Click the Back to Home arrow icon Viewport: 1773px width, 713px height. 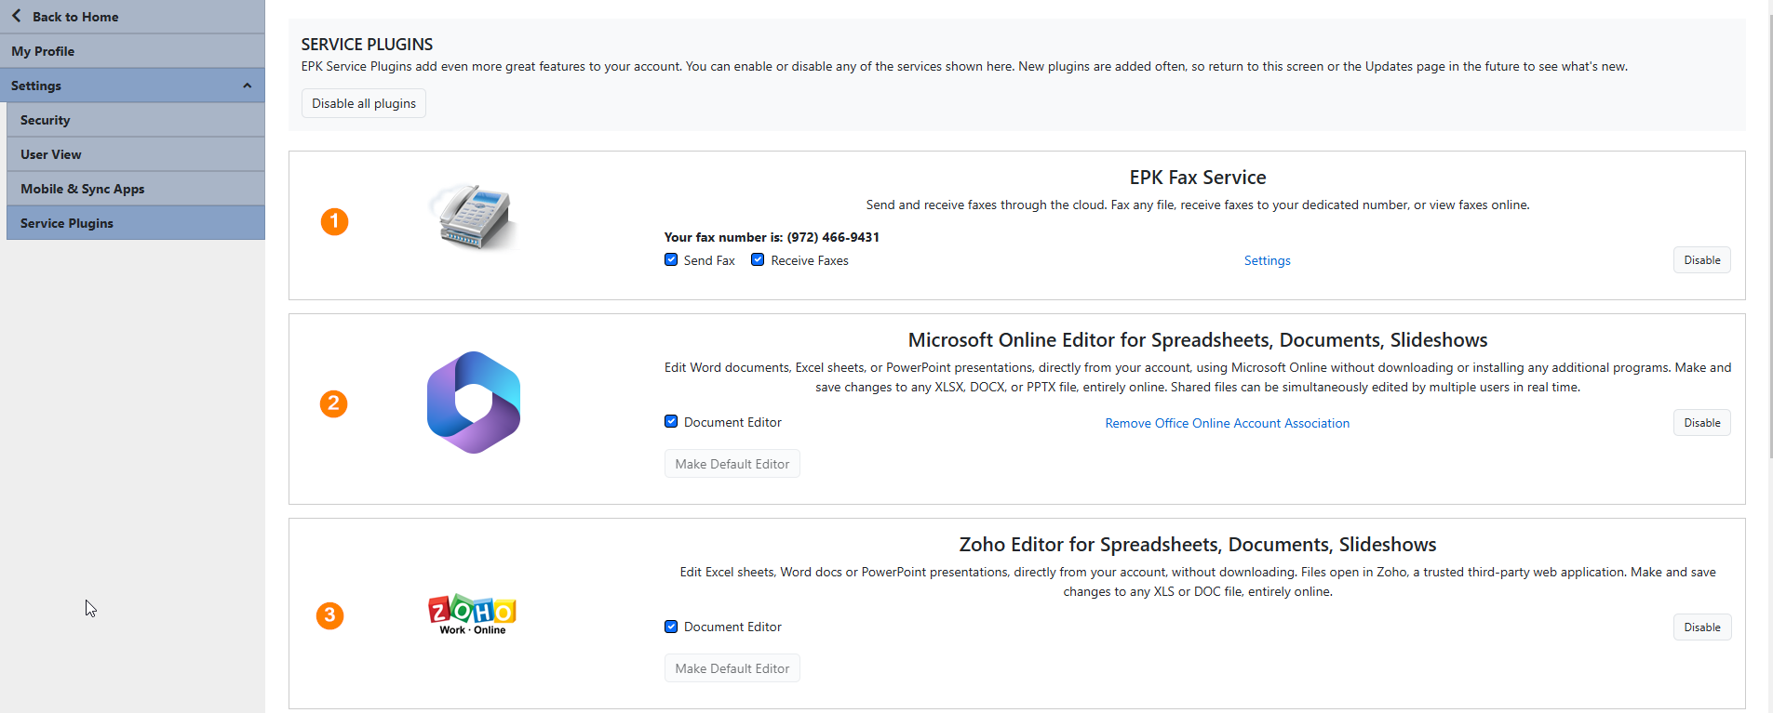[x=17, y=16]
